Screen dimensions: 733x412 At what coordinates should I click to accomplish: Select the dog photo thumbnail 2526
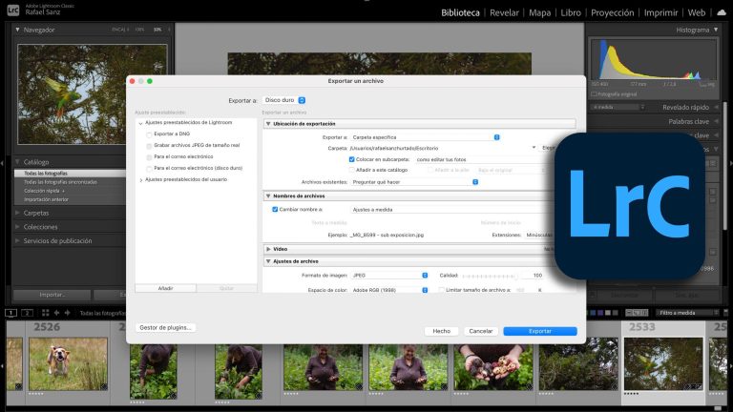coord(69,364)
